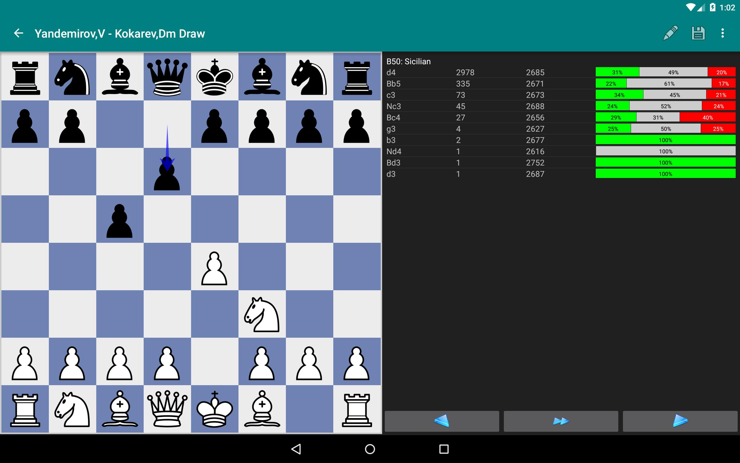
Task: Select the white king on e1
Action: pos(215,409)
